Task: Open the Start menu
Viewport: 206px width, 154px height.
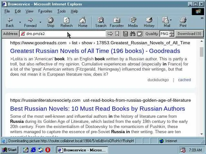Action: pyautogui.click(x=10, y=150)
